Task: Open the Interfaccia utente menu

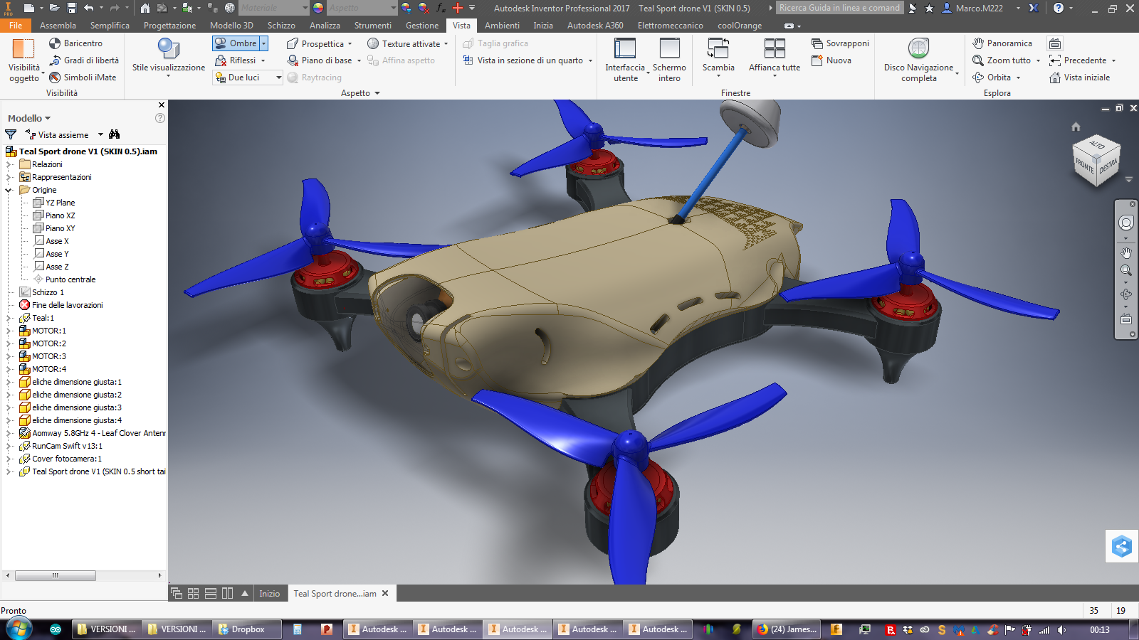Action: pos(625,60)
